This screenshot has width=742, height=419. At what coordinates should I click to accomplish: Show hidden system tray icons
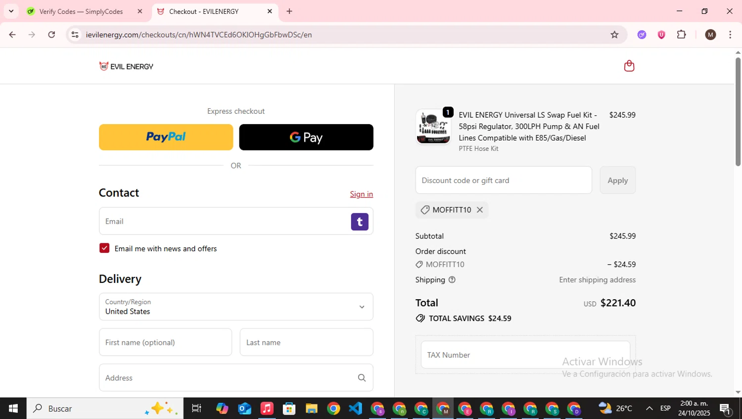click(x=649, y=409)
